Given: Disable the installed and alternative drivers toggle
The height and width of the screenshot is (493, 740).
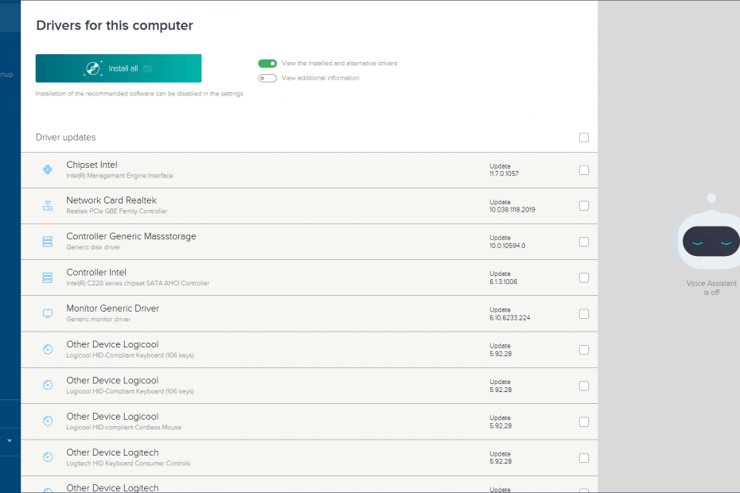Looking at the screenshot, I should coord(267,64).
